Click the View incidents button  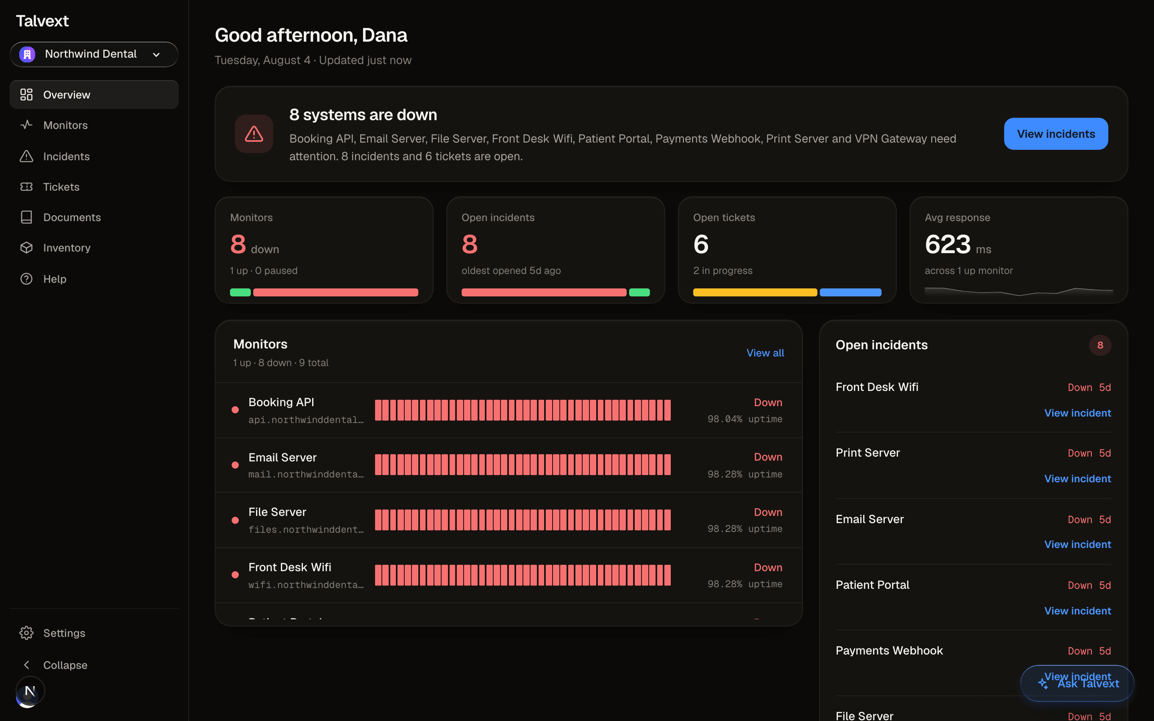1056,133
